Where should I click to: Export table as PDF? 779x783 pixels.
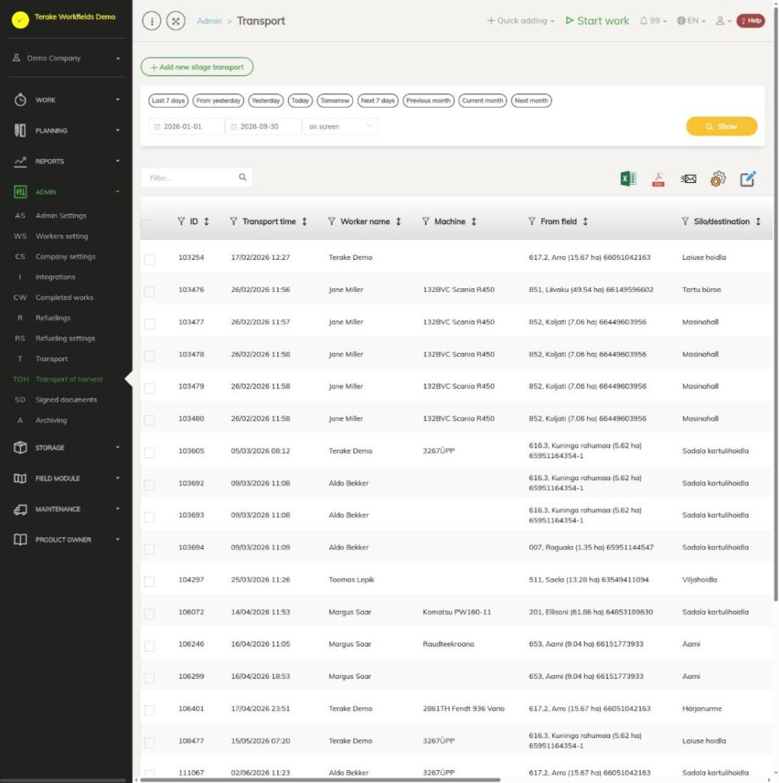pyautogui.click(x=658, y=179)
